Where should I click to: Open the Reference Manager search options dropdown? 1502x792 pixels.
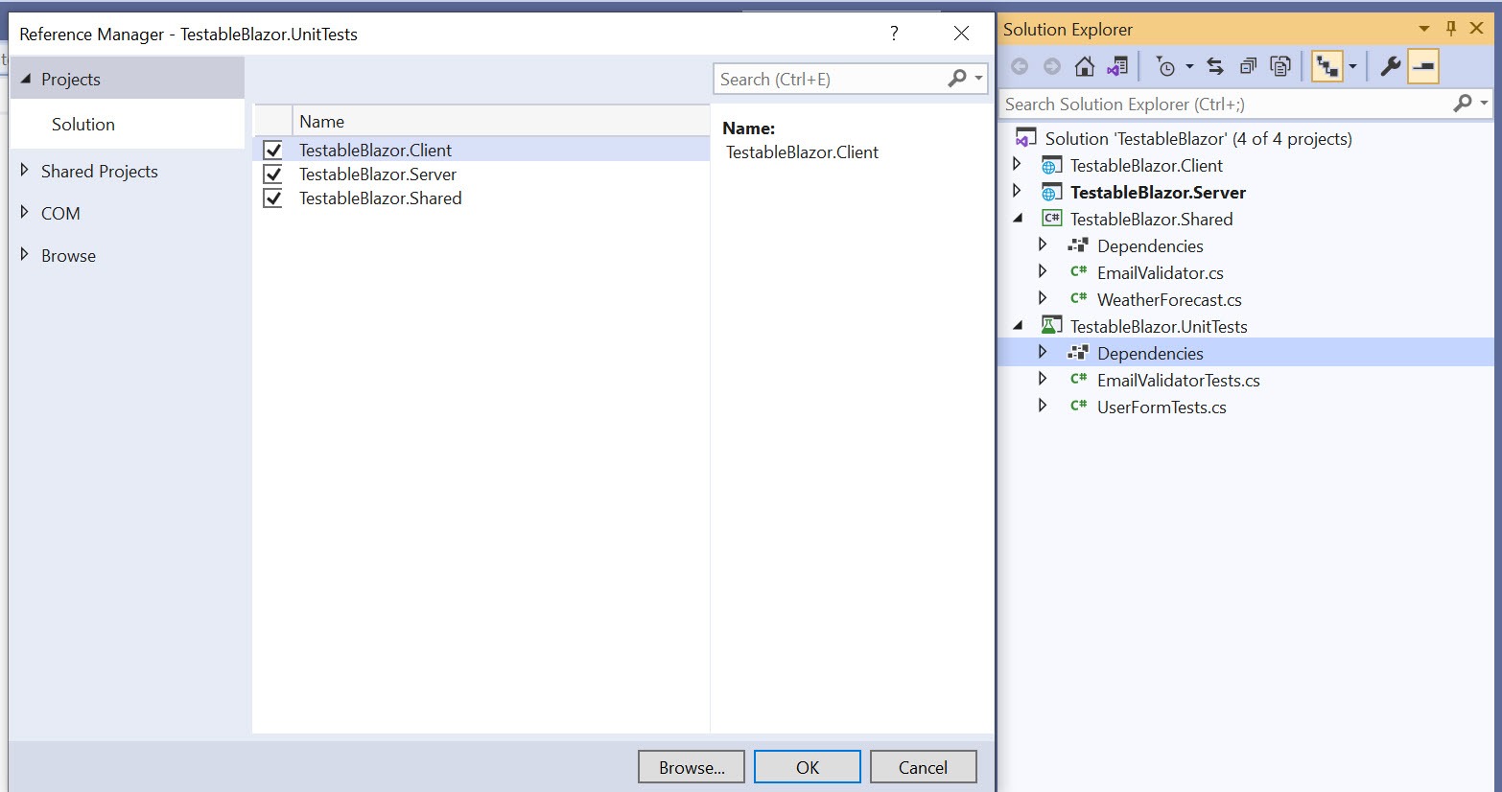978,79
